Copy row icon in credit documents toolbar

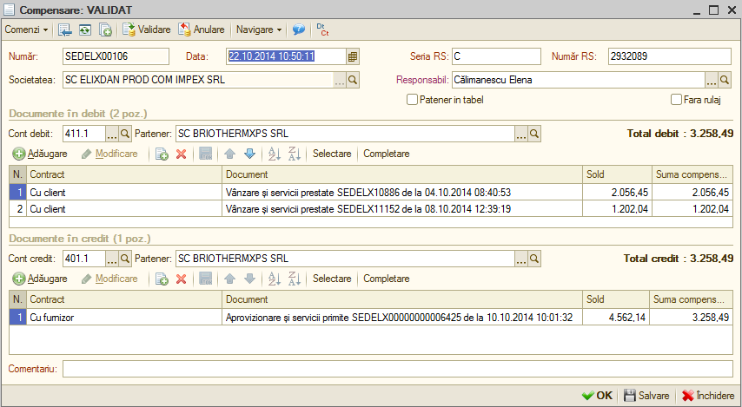pos(162,279)
